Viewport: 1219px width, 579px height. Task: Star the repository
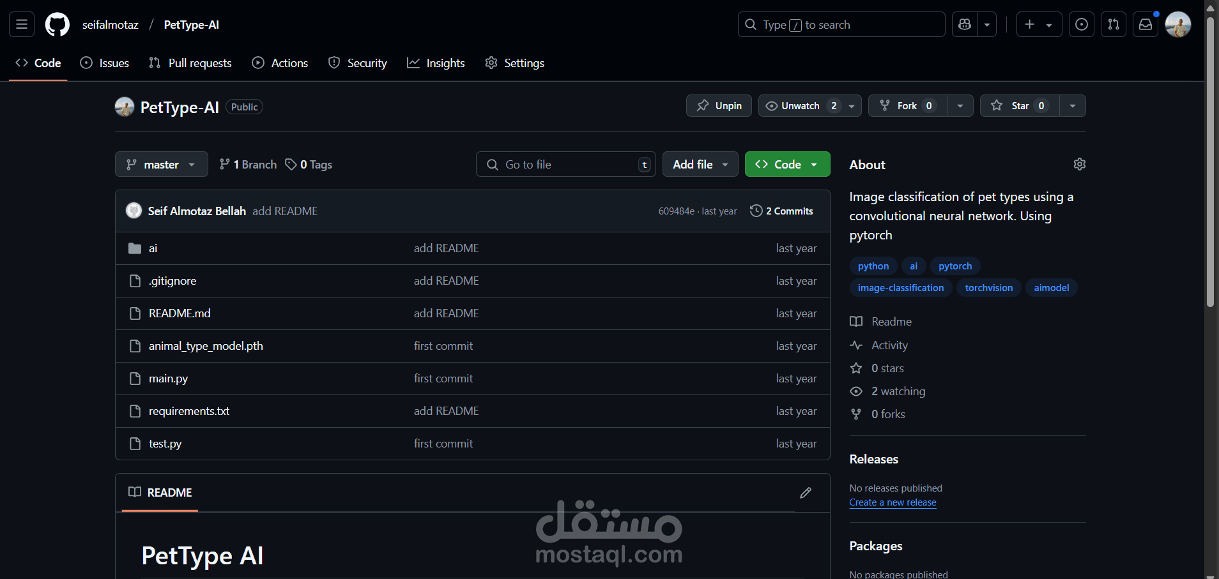(1020, 105)
